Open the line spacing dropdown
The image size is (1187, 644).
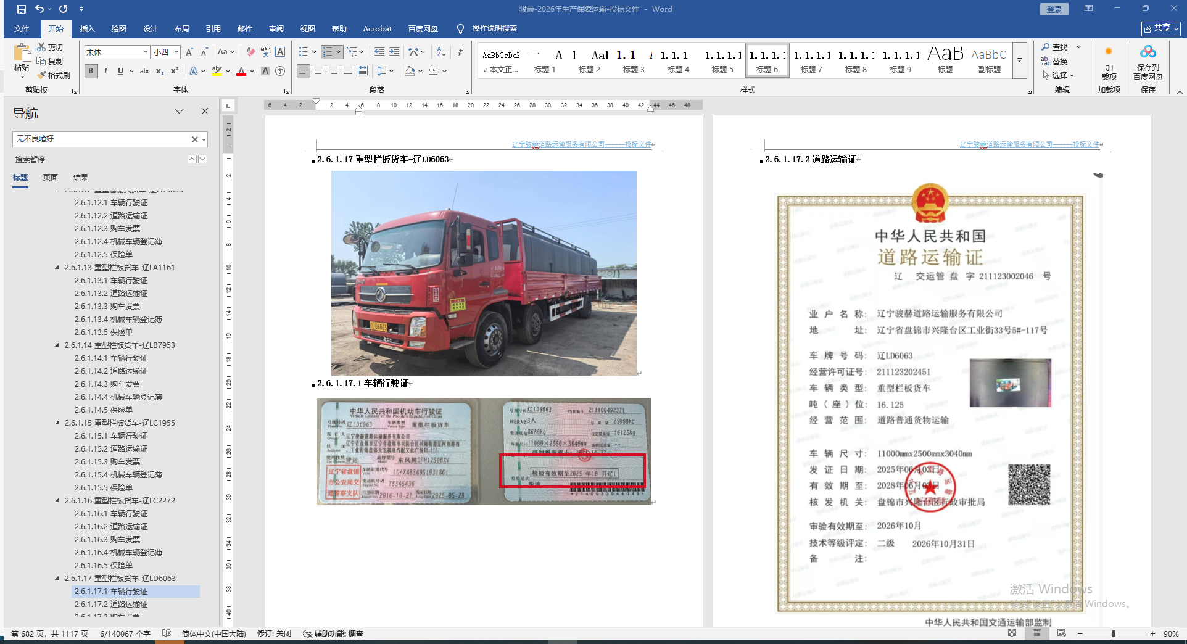point(385,71)
